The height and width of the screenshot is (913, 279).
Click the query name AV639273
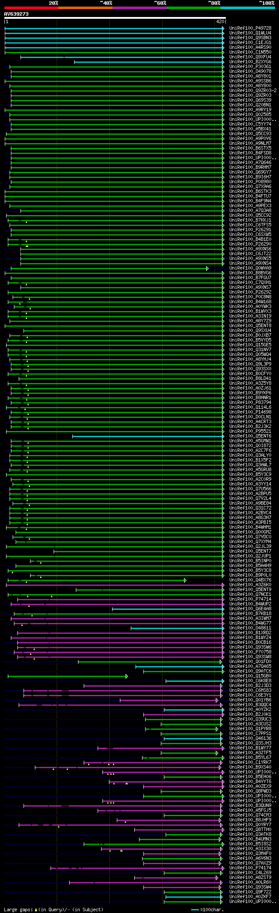click(x=17, y=14)
